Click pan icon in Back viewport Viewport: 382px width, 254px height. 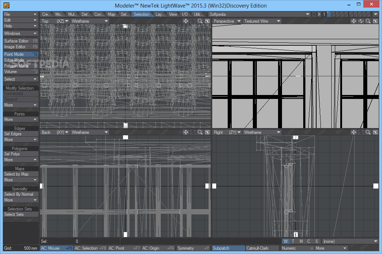tap(186, 132)
